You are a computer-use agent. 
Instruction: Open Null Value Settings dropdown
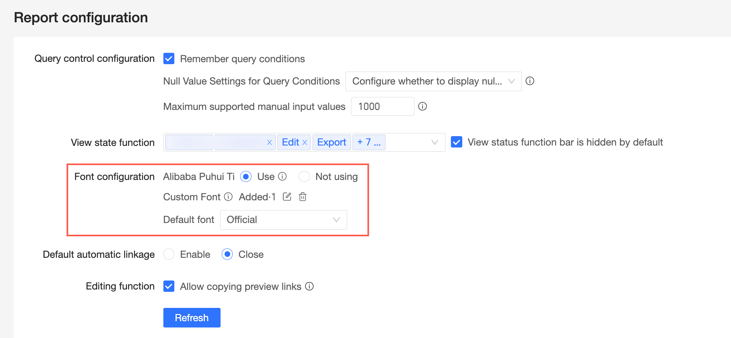[433, 81]
